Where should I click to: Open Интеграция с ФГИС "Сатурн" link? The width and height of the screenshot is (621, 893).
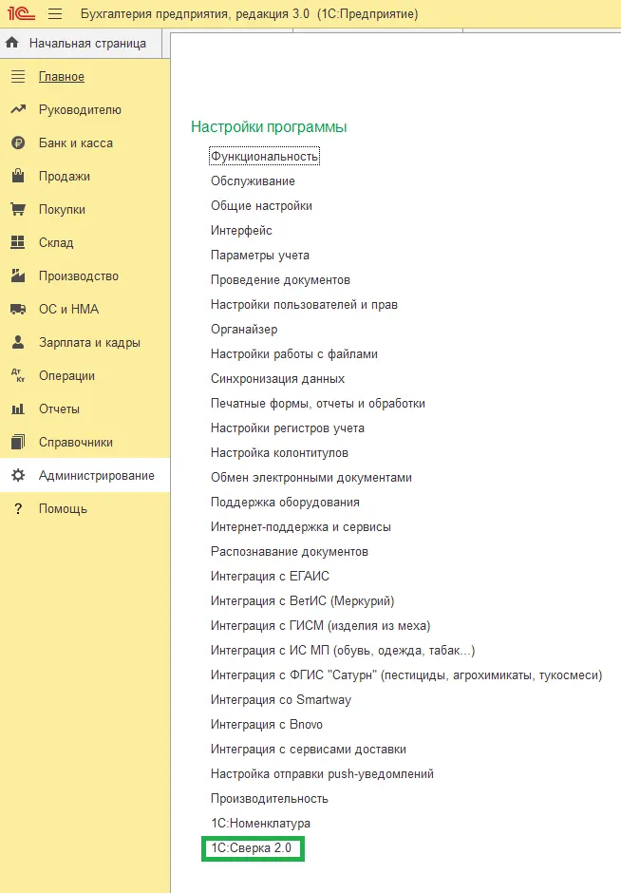406,675
